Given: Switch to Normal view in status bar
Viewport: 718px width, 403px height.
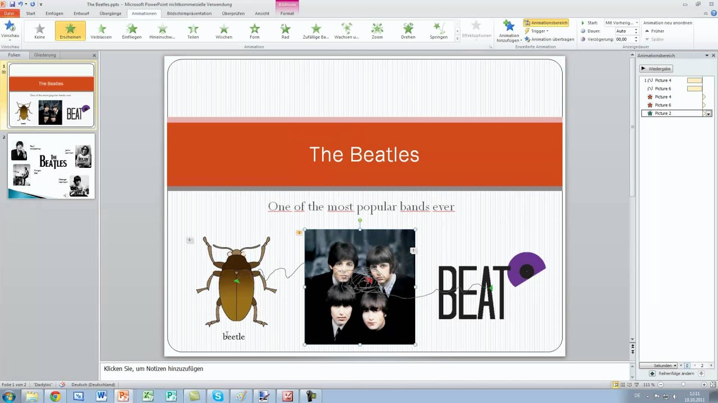Looking at the screenshot, I should pyautogui.click(x=616, y=385).
